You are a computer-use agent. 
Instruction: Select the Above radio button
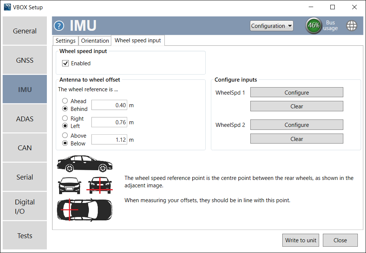click(x=65, y=135)
